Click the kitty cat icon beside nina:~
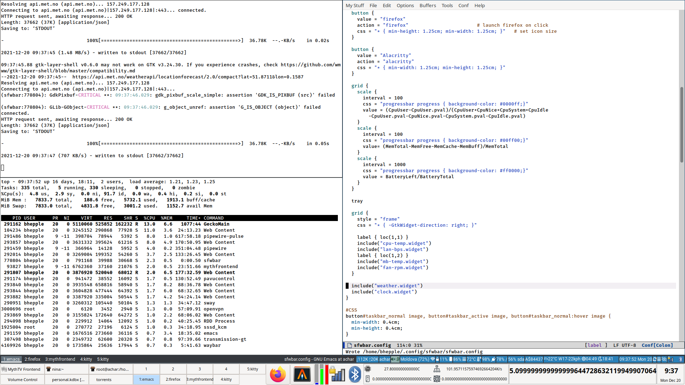 pyautogui.click(x=49, y=369)
